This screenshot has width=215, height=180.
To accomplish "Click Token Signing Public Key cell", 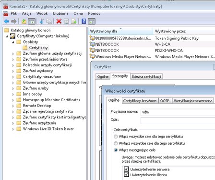I will point(177,38).
